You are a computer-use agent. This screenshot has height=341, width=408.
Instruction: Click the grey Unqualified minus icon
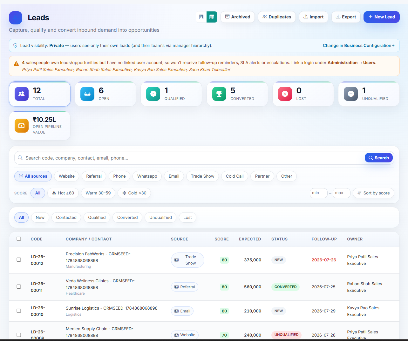pyautogui.click(x=351, y=94)
